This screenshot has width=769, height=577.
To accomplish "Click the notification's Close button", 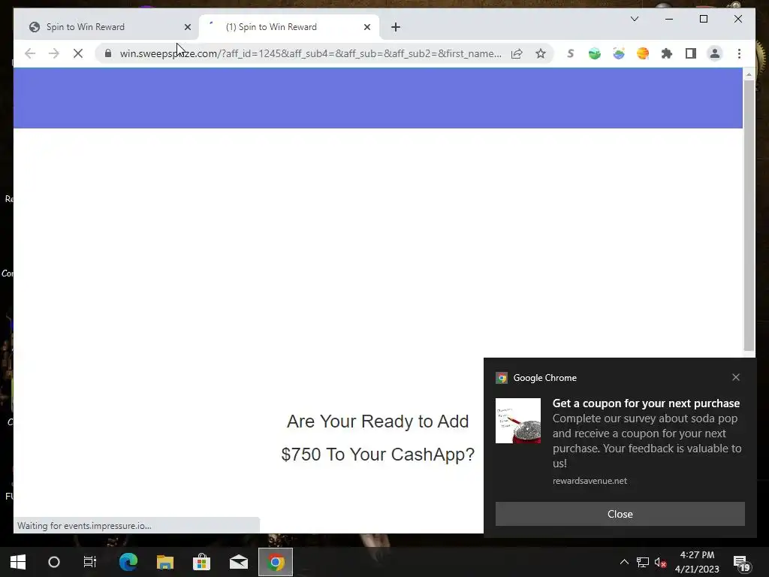I will coord(620,514).
